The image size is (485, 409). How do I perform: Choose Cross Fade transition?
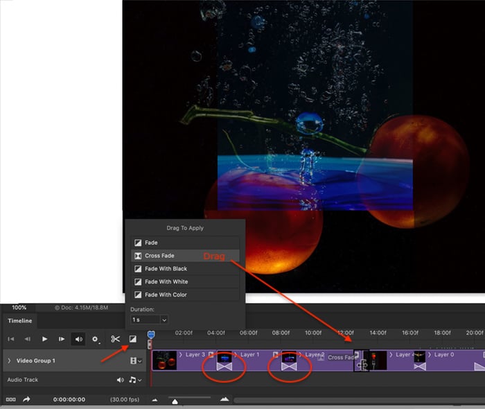[x=185, y=256]
